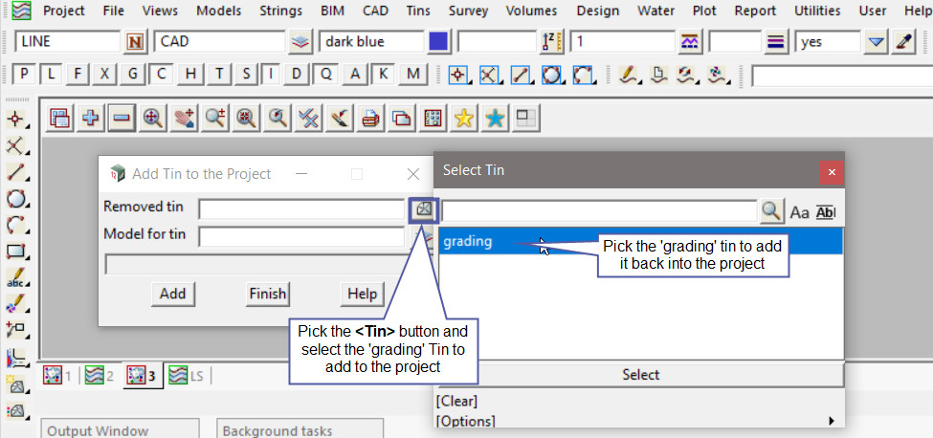Open the Survey menu

point(468,11)
